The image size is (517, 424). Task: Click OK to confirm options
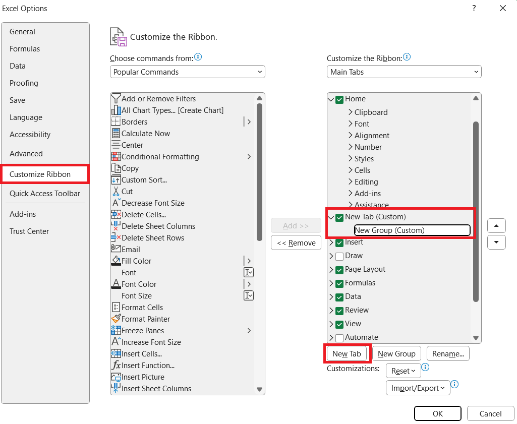point(437,414)
